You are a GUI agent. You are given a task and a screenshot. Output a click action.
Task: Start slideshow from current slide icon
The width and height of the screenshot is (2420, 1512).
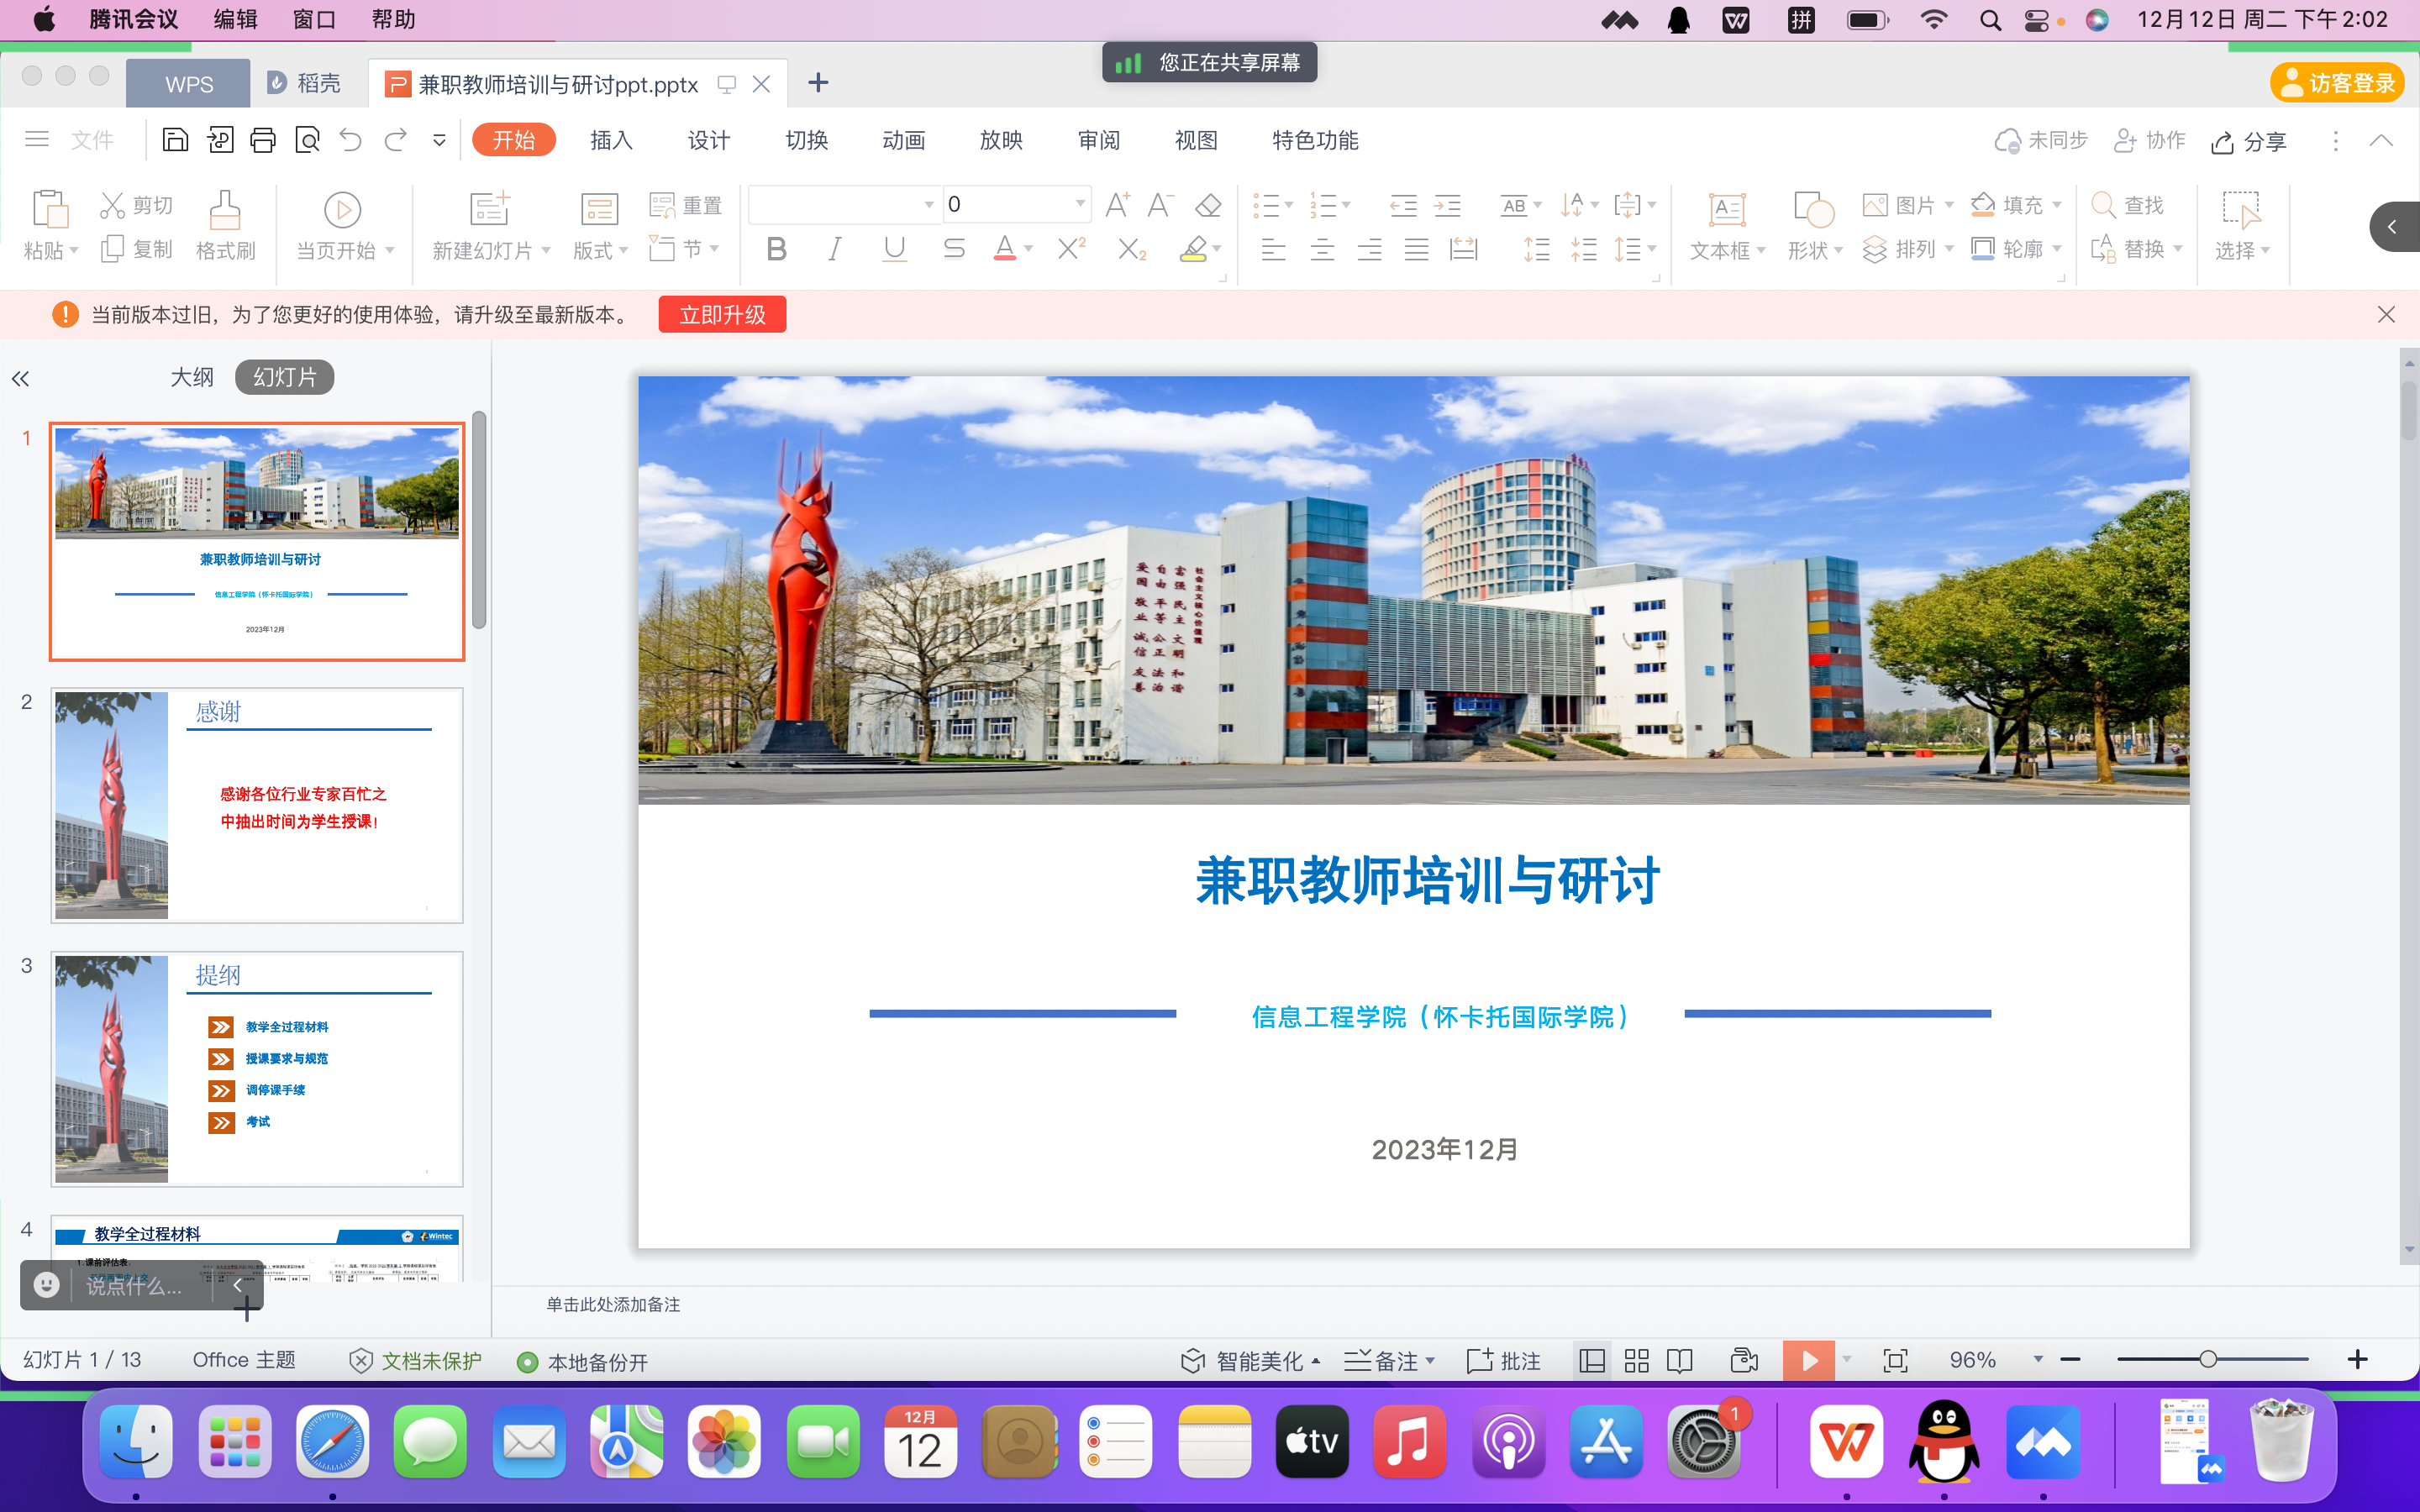(x=343, y=209)
